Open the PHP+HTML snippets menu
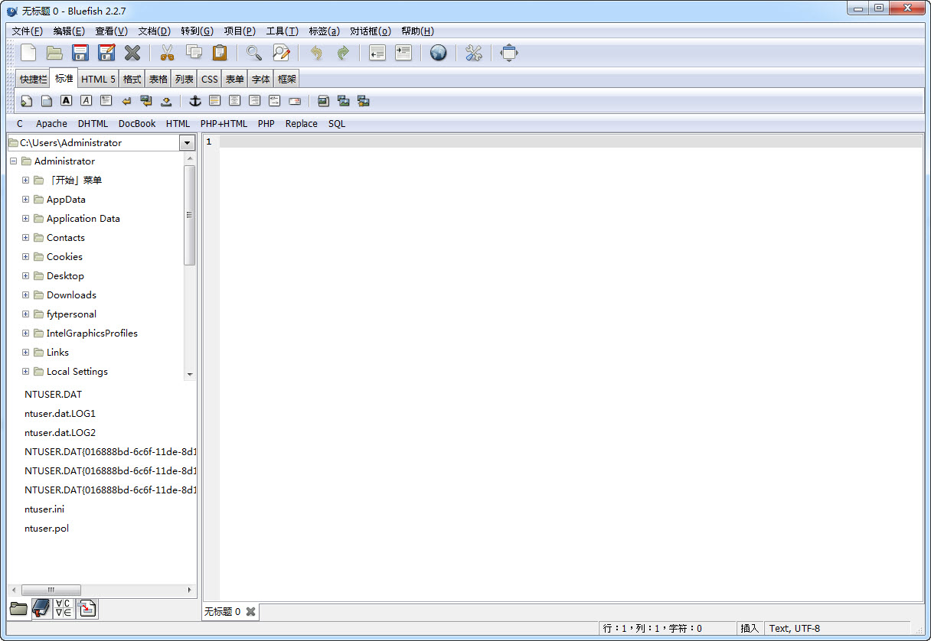Screen dimensions: 931x641 pyautogui.click(x=224, y=124)
